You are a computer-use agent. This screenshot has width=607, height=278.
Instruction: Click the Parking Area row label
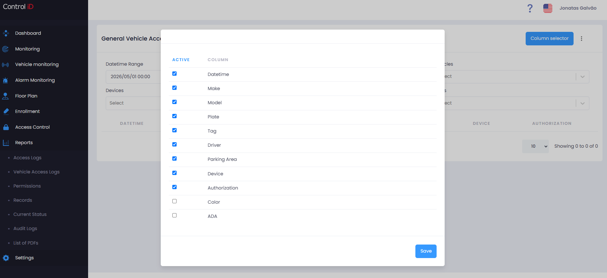[x=222, y=159]
